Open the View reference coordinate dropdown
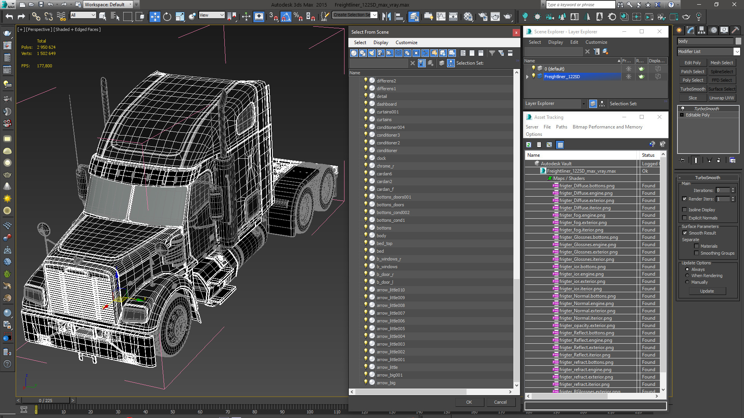 (x=212, y=15)
